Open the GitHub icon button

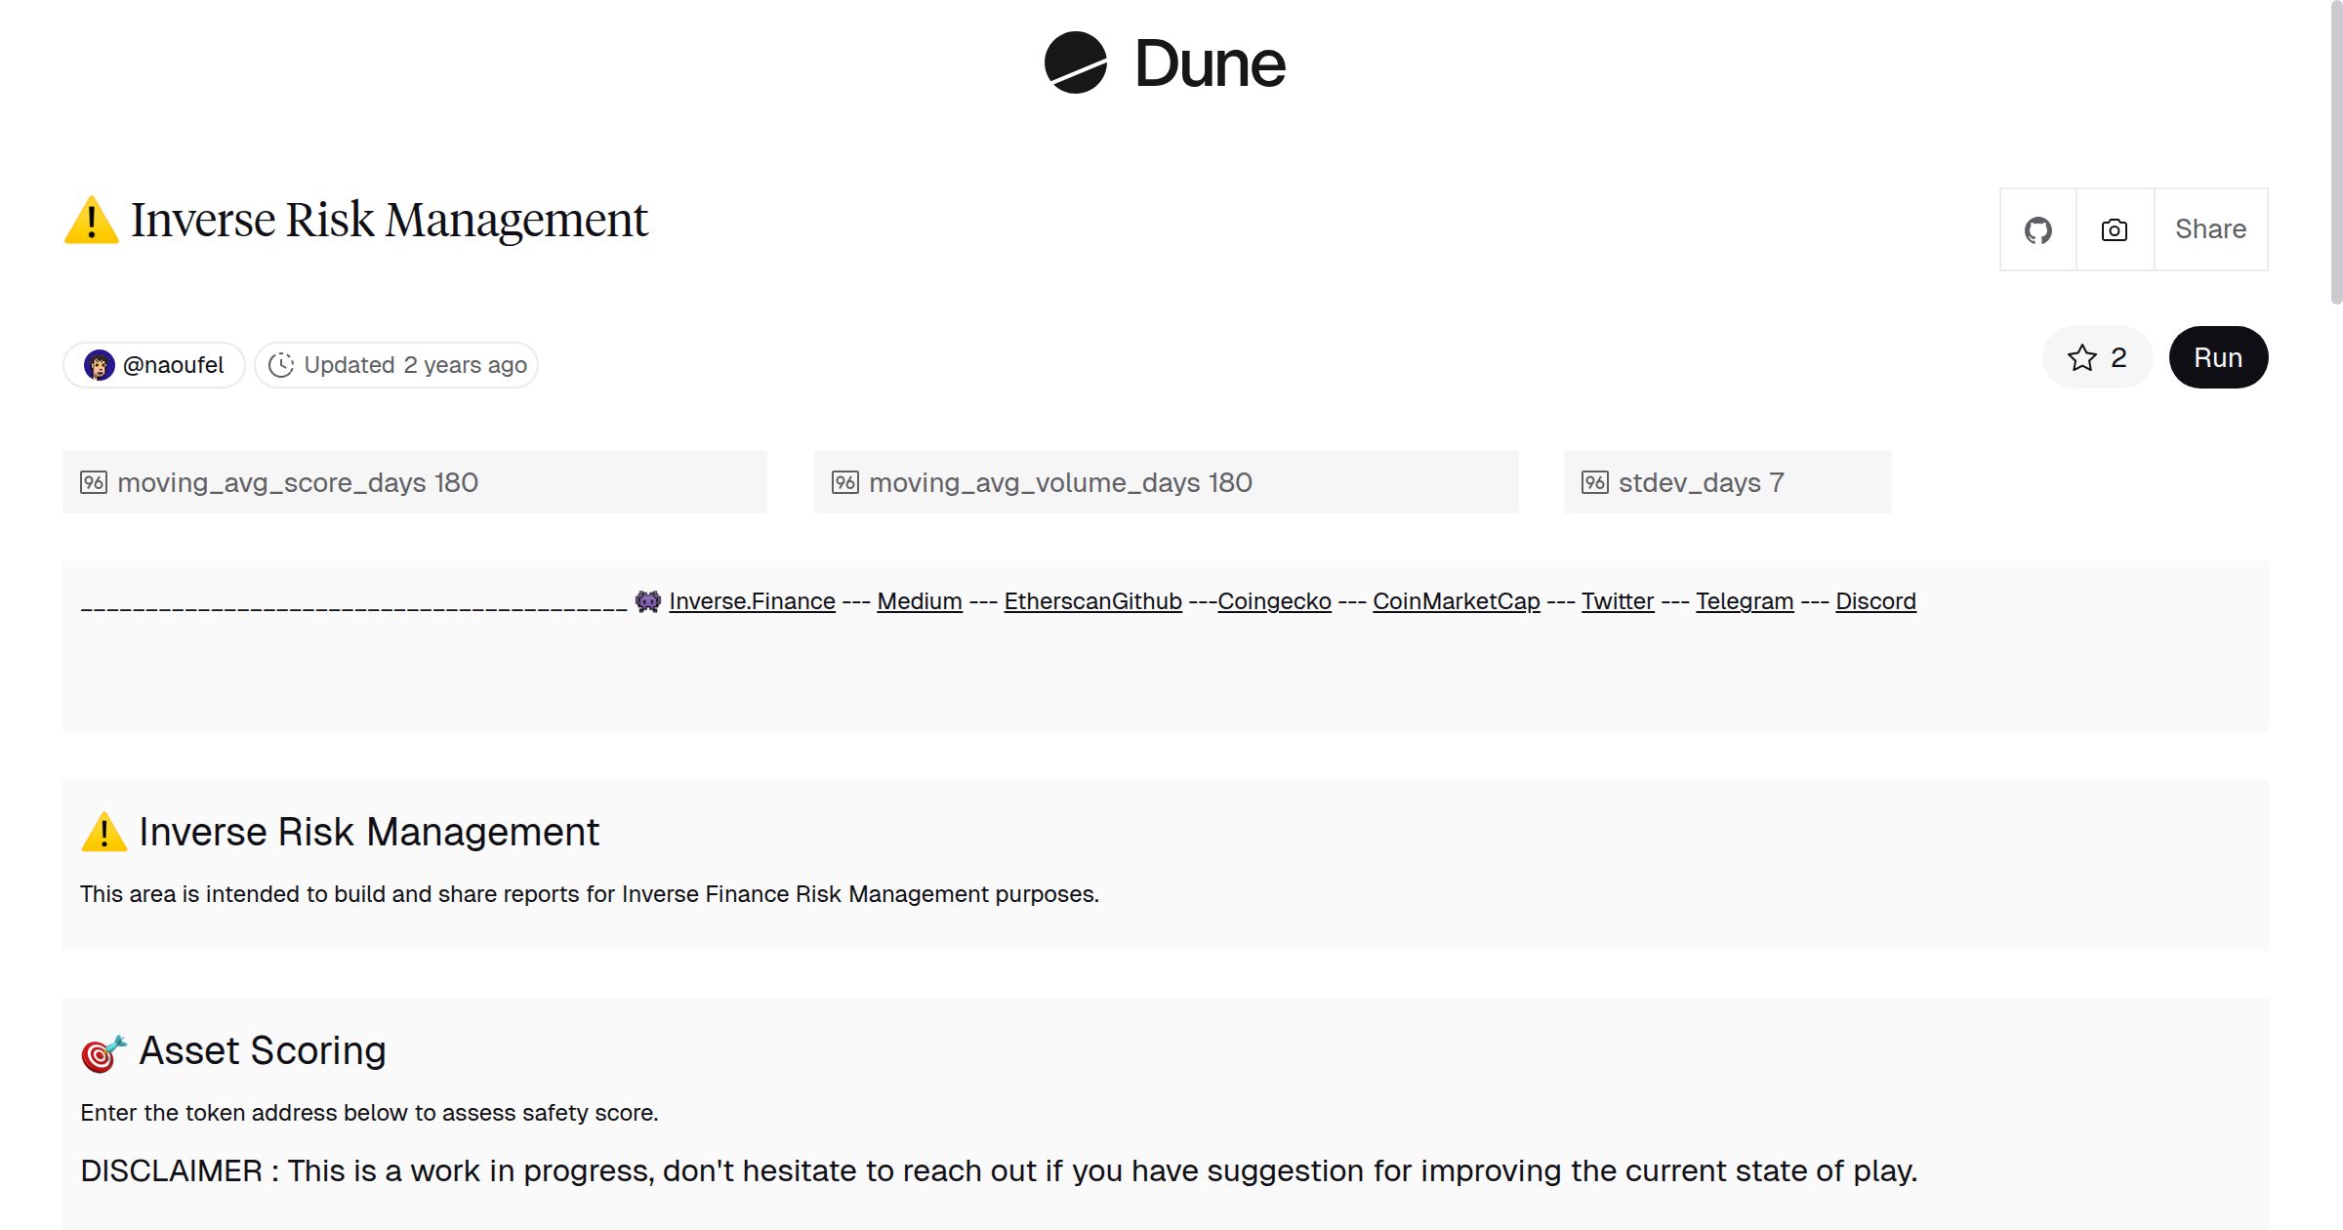click(x=2037, y=230)
